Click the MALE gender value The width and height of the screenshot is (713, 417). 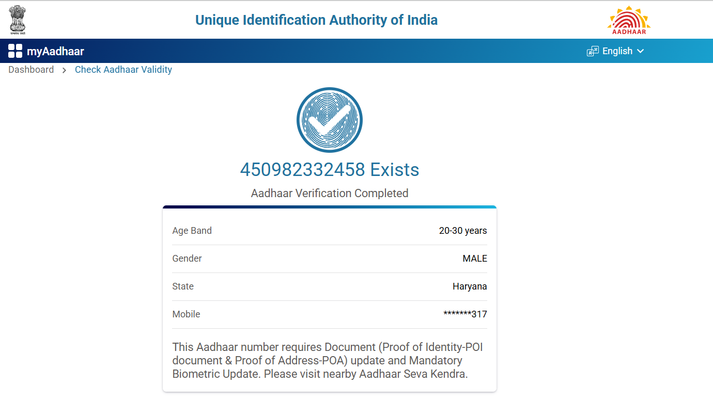pyautogui.click(x=475, y=259)
